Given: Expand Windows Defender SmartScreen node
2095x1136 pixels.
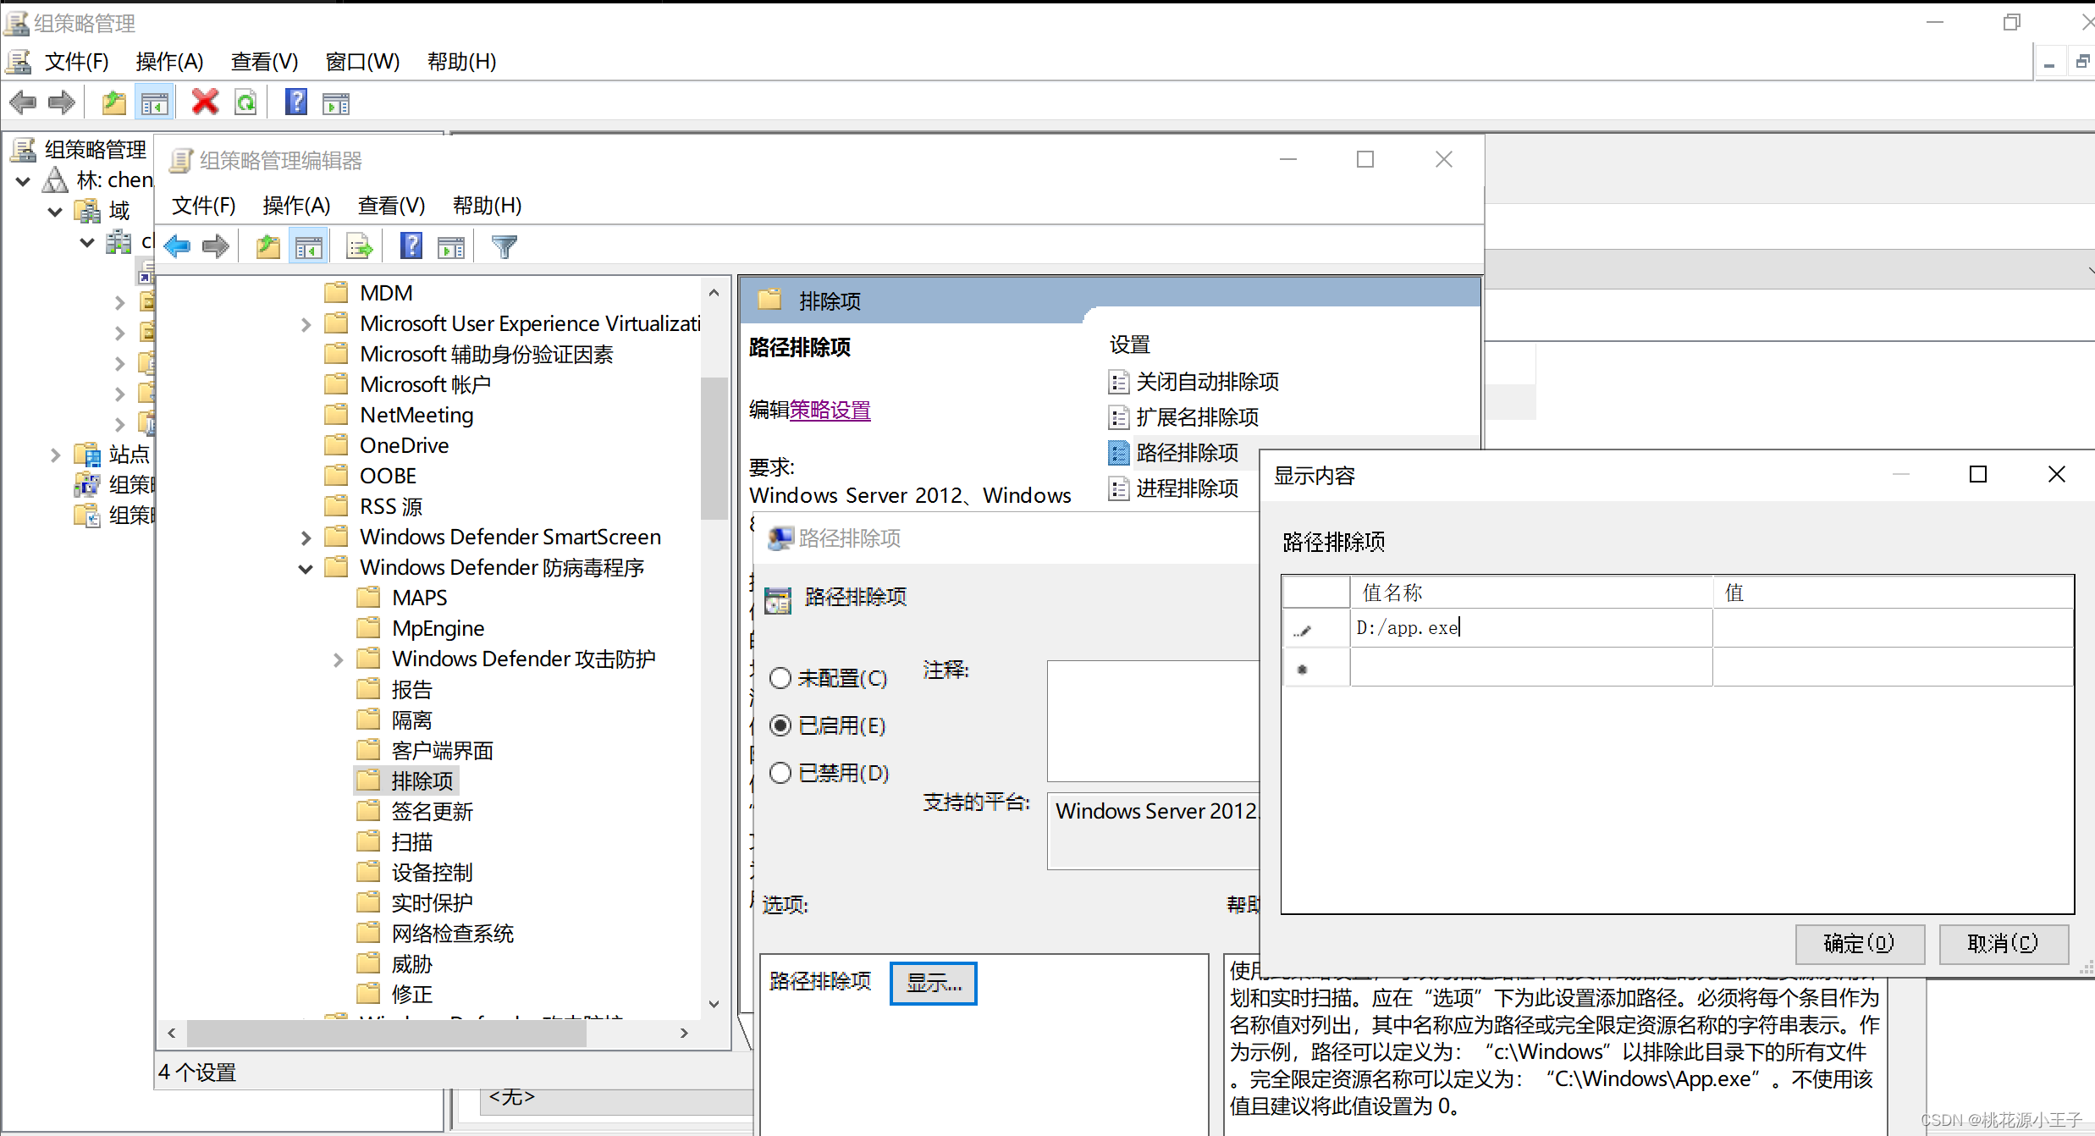Looking at the screenshot, I should pyautogui.click(x=306, y=538).
